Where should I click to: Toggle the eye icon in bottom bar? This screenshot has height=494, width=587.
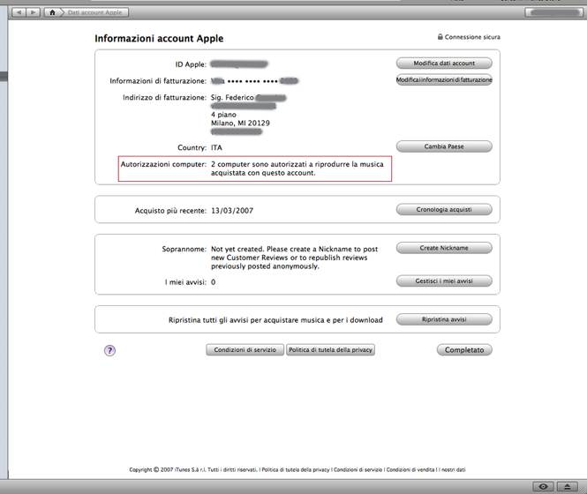point(543,487)
